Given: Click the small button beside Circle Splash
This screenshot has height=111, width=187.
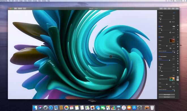Looking at the screenshot, I should click(174, 56).
